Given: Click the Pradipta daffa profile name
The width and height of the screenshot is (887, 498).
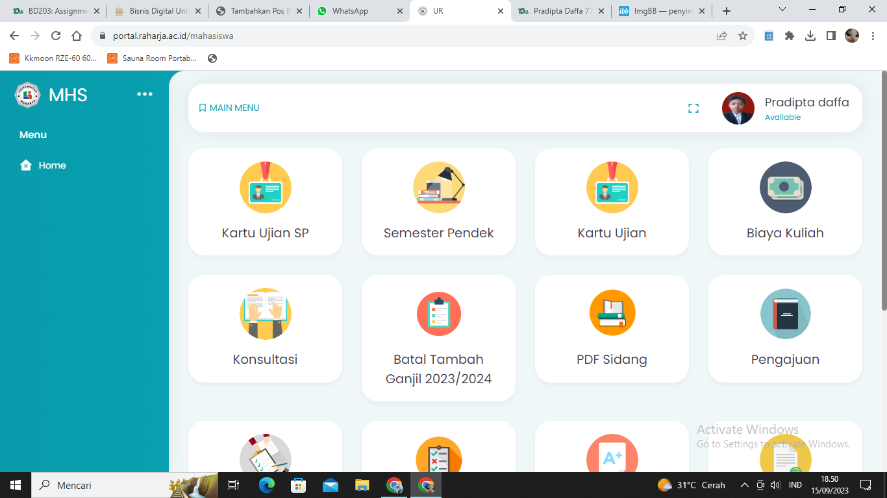Looking at the screenshot, I should [x=806, y=102].
